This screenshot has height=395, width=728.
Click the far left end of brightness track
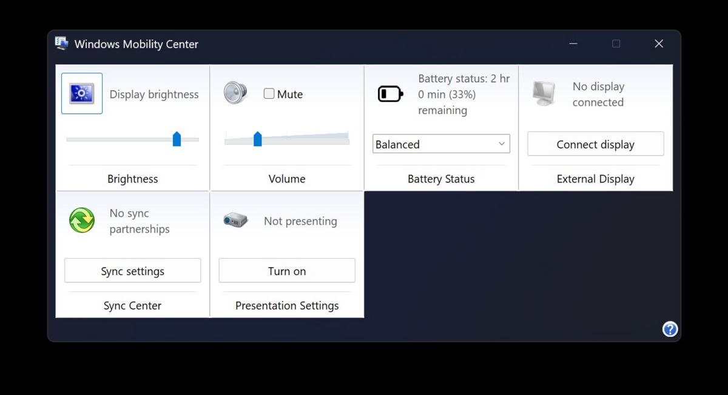(69, 140)
